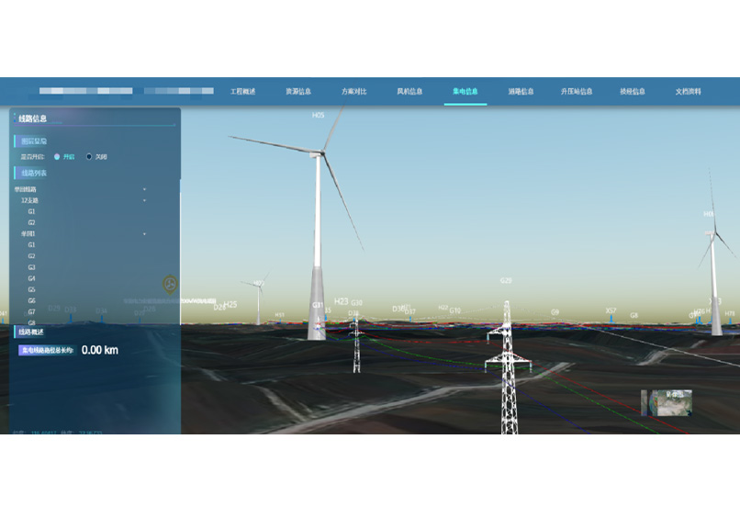This screenshot has width=740, height=518.
Task: Click the wind turbine location pin icon
Action: [x=170, y=285]
